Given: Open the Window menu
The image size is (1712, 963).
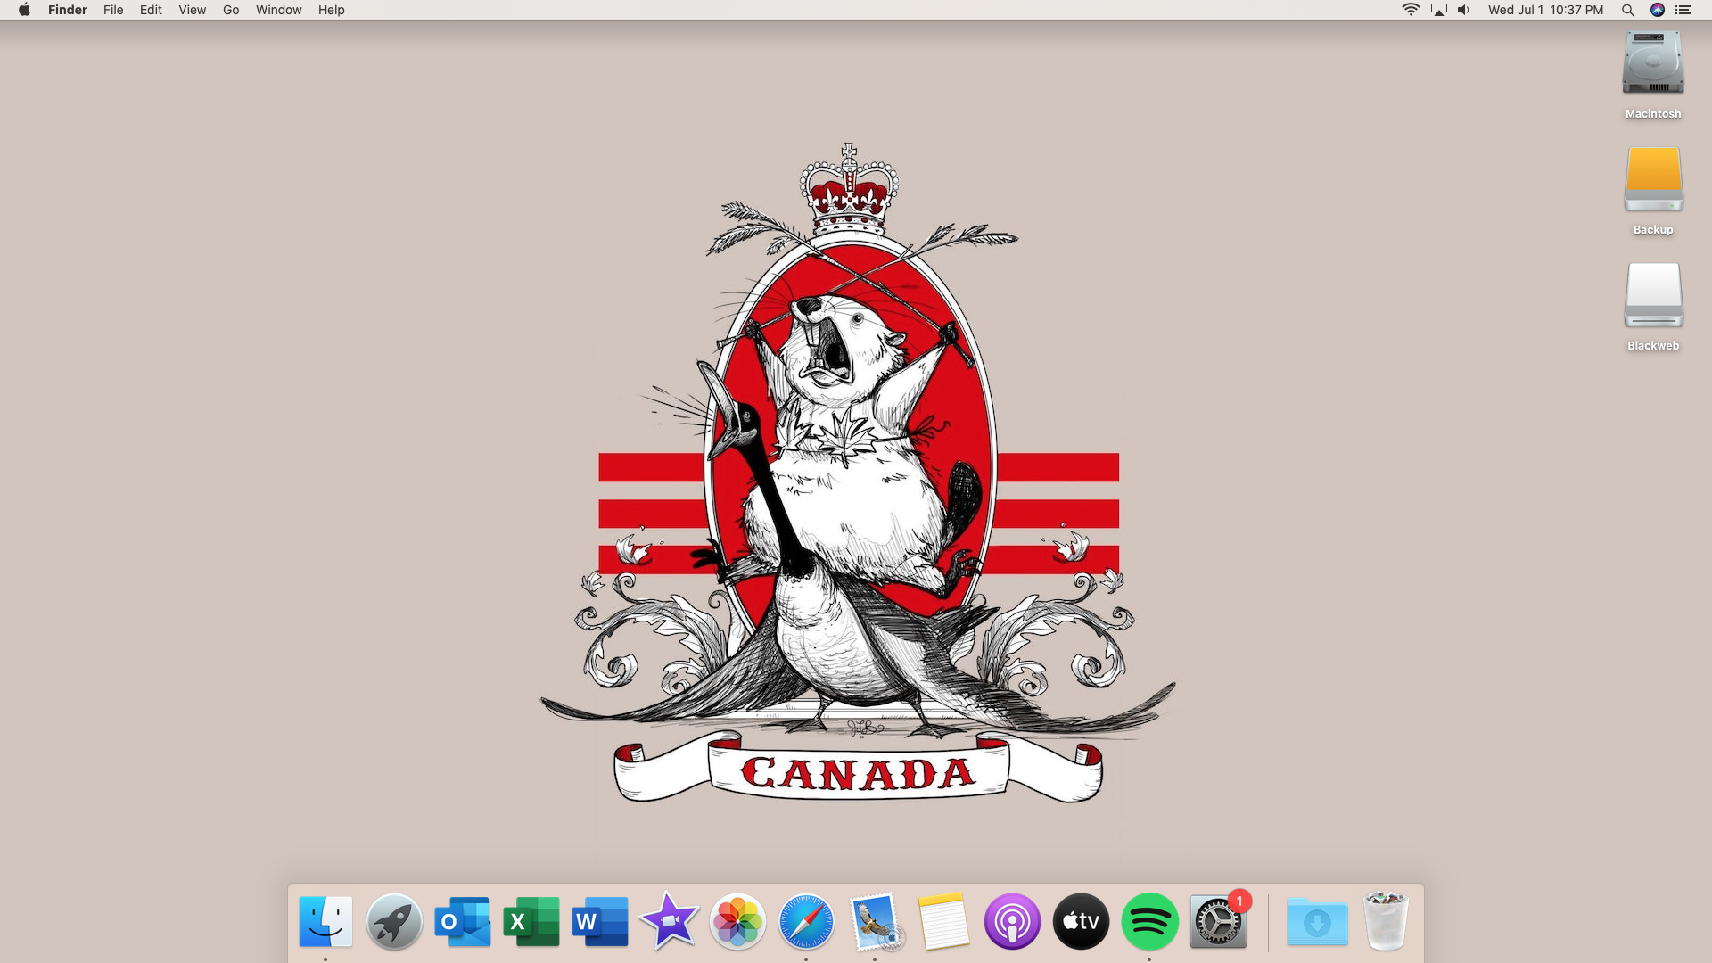Looking at the screenshot, I should (278, 10).
